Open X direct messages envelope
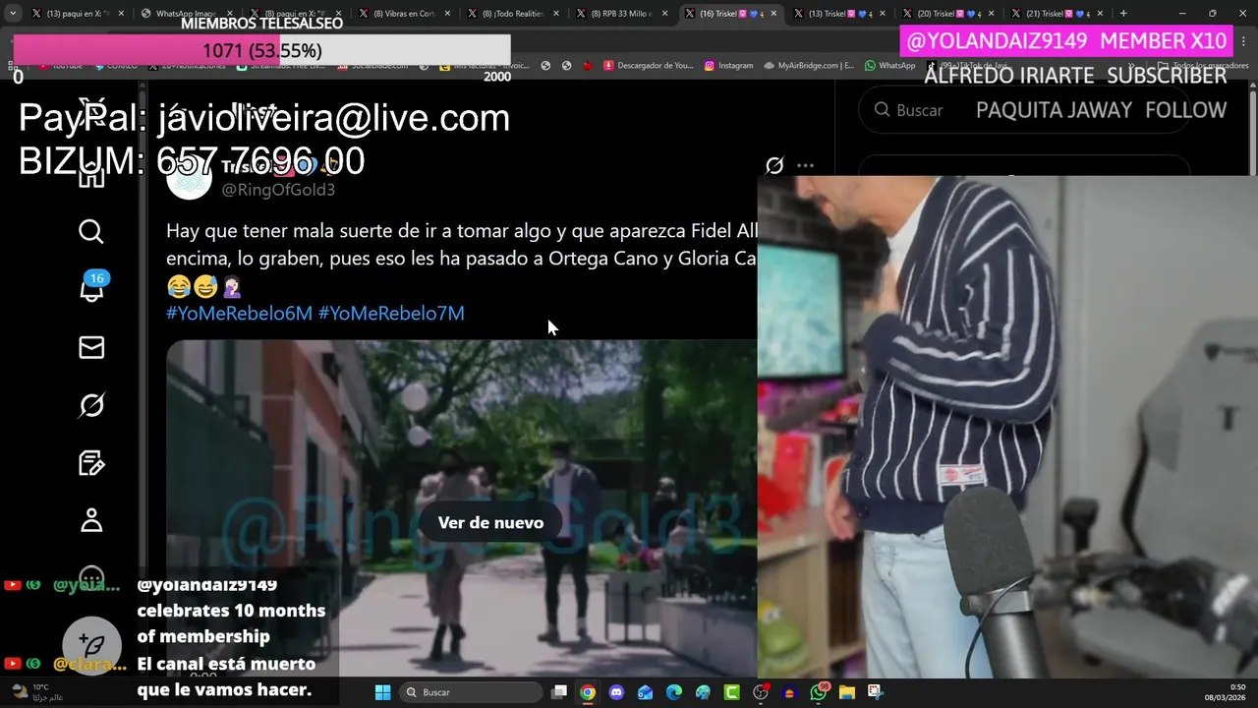 [x=91, y=347]
